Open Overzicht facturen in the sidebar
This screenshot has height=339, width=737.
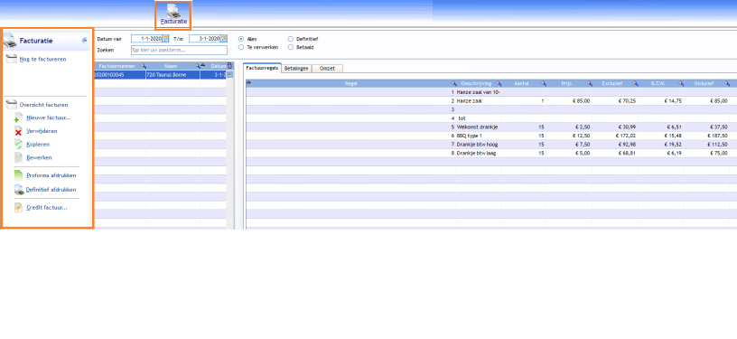pos(43,105)
